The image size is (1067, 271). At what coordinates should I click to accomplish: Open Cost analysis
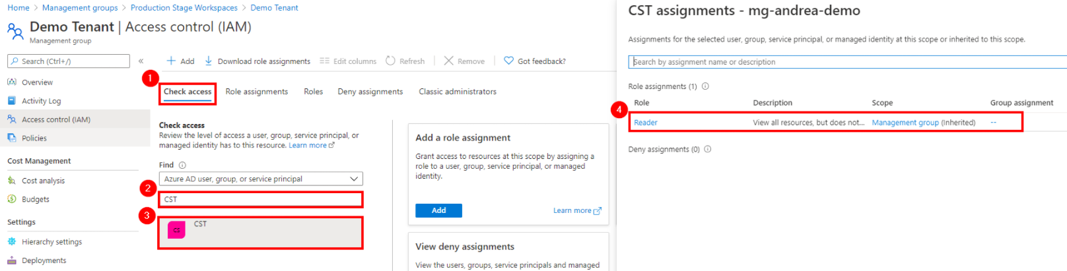point(43,181)
